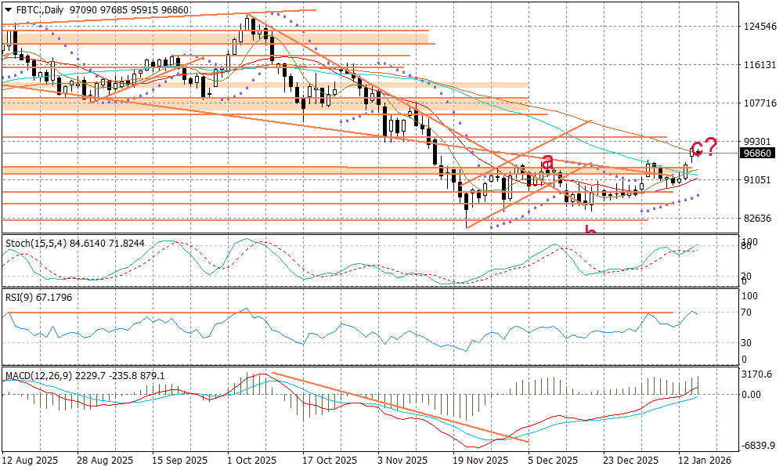Viewport: 783px width, 470px height.
Task: Click the RSI scale value 30
Action: tap(748, 343)
